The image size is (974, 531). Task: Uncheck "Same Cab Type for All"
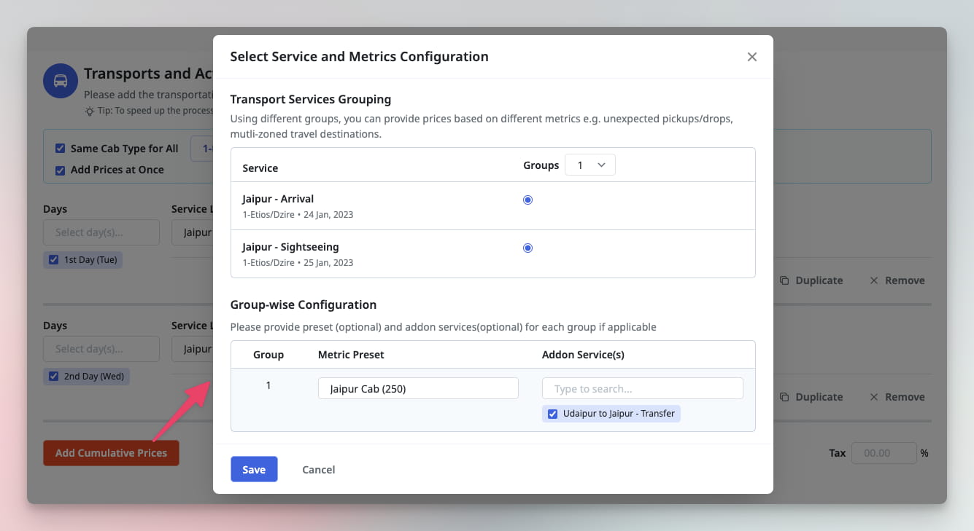click(60, 148)
